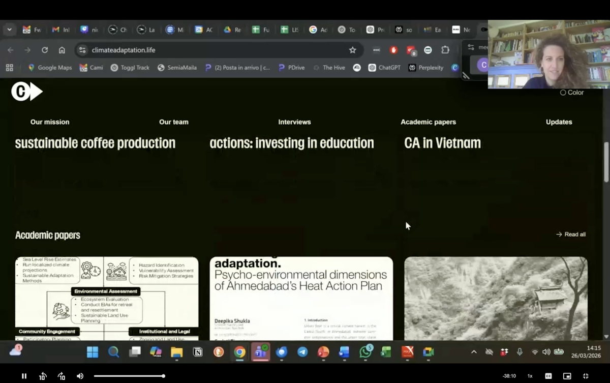
Task: Skip forward 10 seconds in video
Action: click(62, 376)
